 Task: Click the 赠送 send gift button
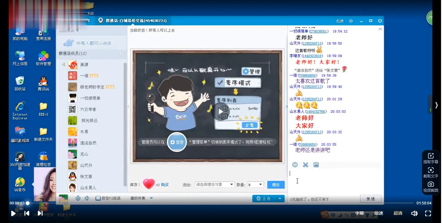coord(275,184)
